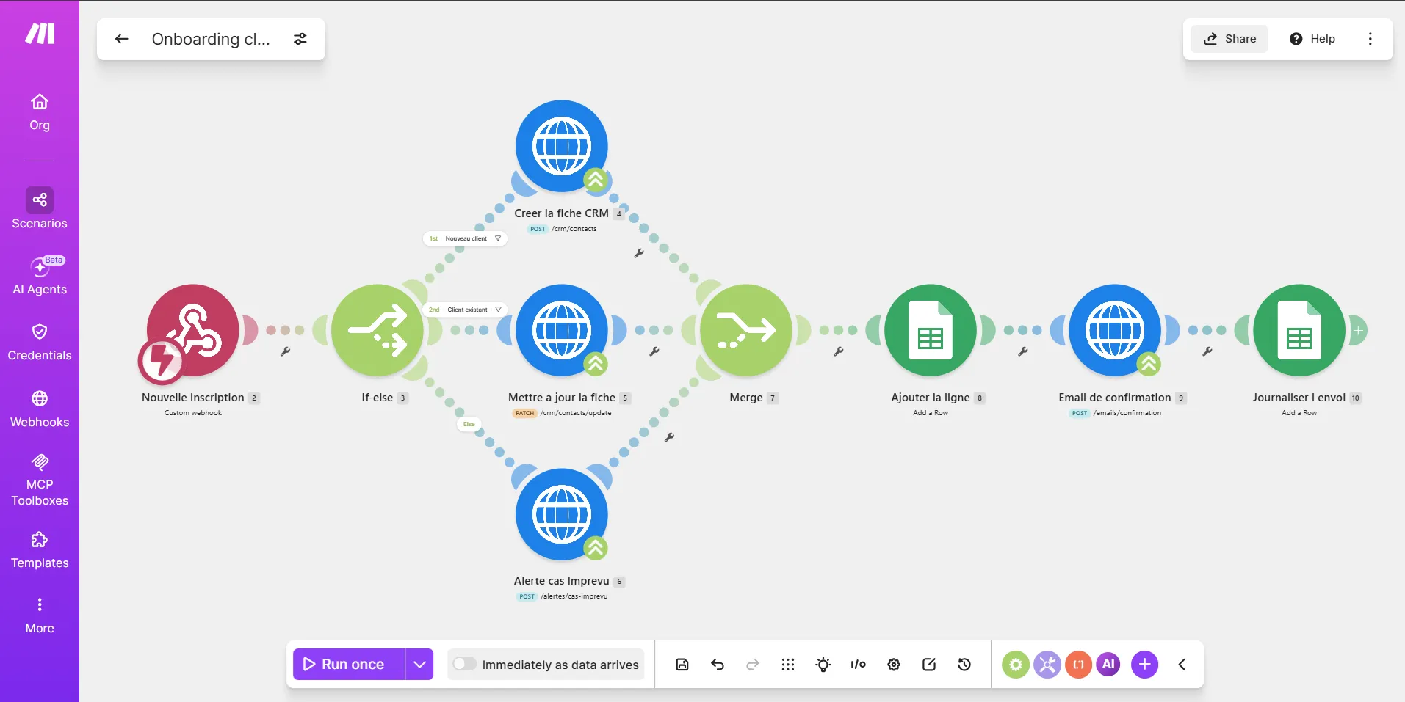Open the Merge module
Image resolution: width=1405 pixels, height=702 pixels.
pos(746,330)
